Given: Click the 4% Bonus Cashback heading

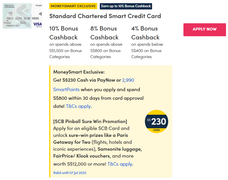Looking at the screenshot, I should (x=145, y=33).
